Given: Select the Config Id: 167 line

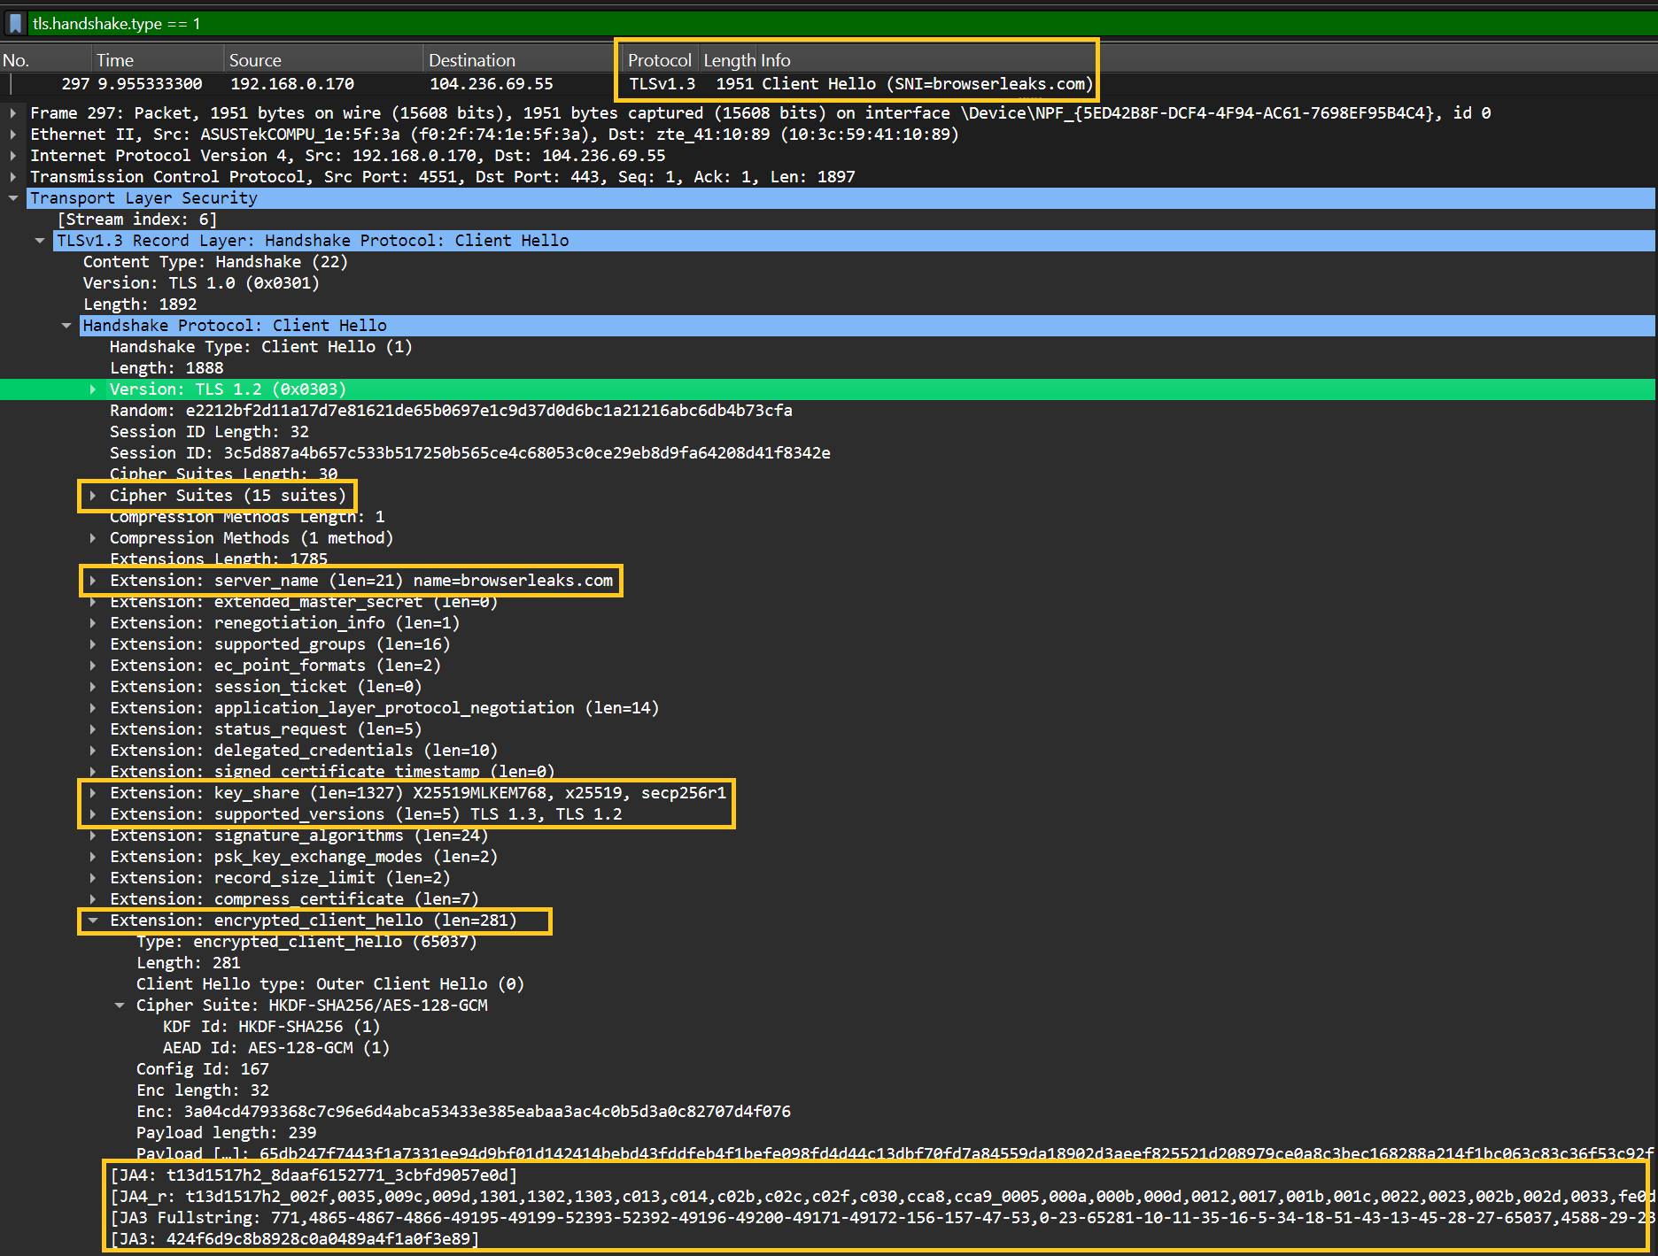Looking at the screenshot, I should 203,1069.
